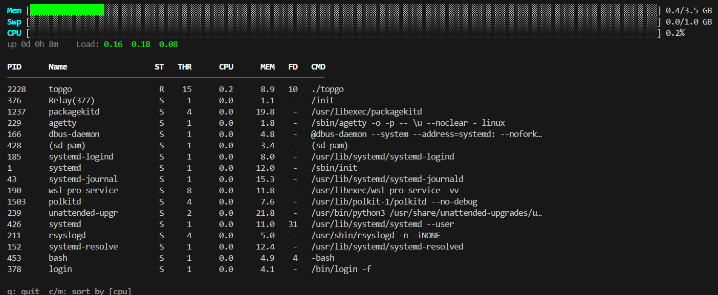718x295 pixels.
Task: Select the Name column header
Action: coord(58,67)
